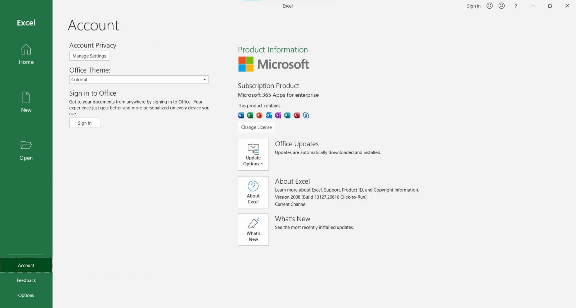Minimize the Excel window
The width and height of the screenshot is (576, 308).
[x=533, y=6]
